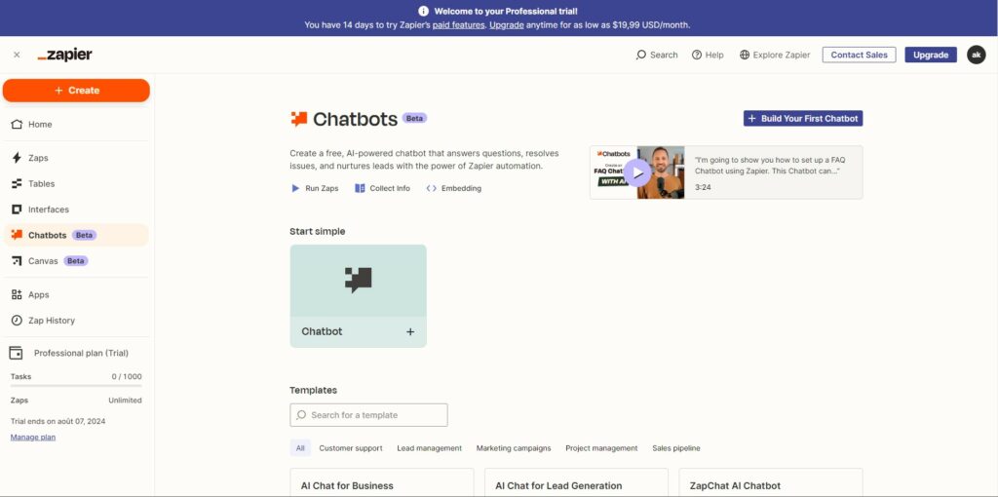Open AI Chat for Business template

(x=382, y=483)
